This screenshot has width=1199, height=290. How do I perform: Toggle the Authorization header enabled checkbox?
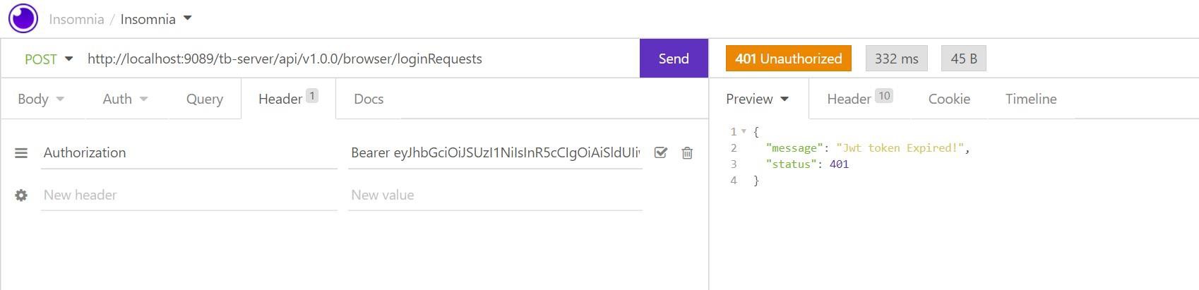click(661, 152)
